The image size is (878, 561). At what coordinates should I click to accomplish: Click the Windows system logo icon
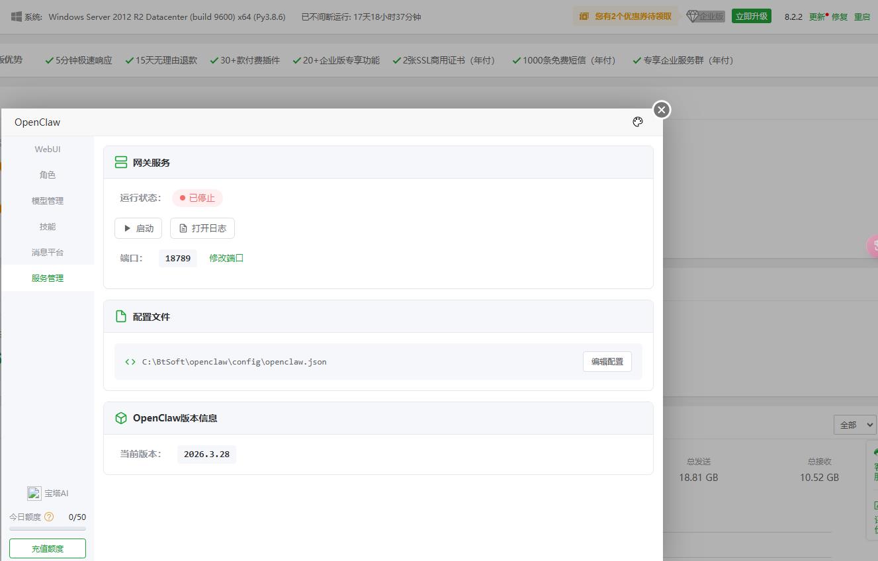[16, 17]
